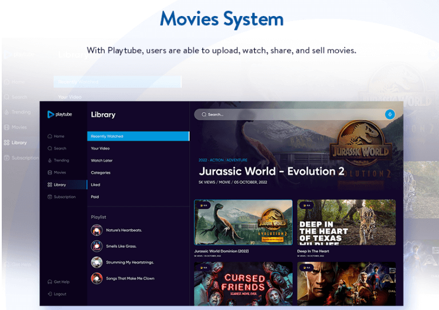Click the Trending flame icon
Image resolution: width=439 pixels, height=310 pixels.
(50, 160)
